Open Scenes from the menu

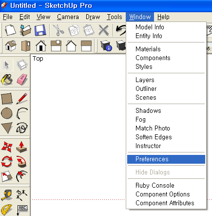pyautogui.click(x=166, y=97)
